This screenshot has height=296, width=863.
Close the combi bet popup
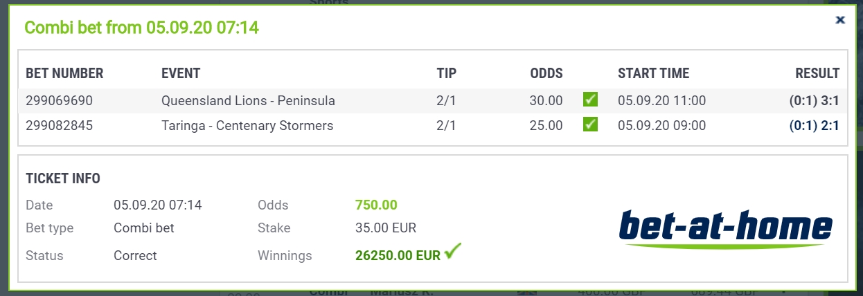840,20
